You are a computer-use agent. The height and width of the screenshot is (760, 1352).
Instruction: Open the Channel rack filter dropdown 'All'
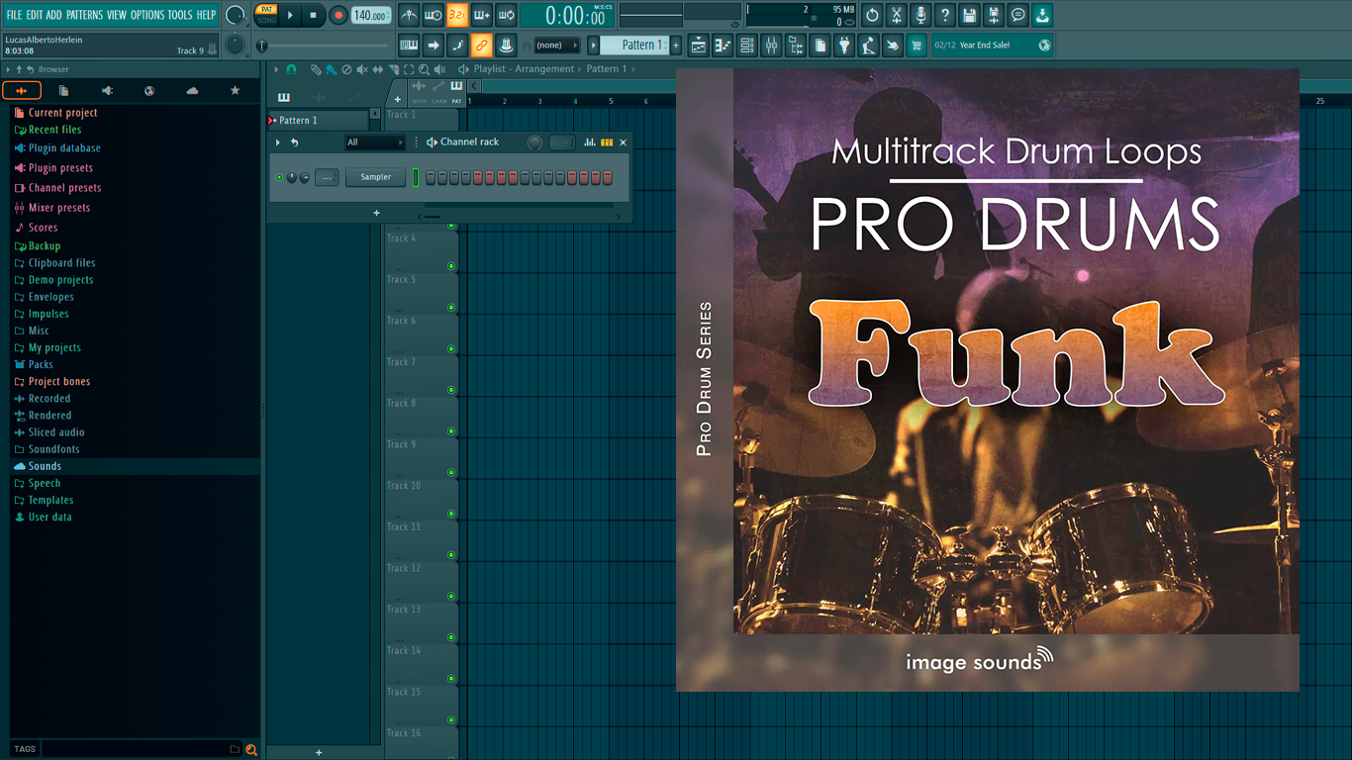coord(375,142)
